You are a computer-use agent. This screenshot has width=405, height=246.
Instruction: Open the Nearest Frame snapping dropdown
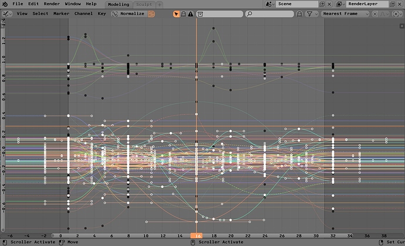345,14
